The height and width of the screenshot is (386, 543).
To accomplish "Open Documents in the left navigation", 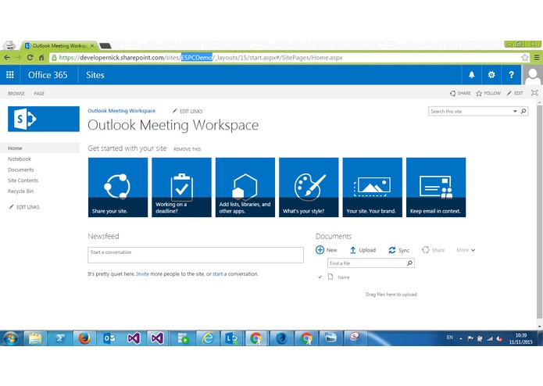I will coord(21,170).
